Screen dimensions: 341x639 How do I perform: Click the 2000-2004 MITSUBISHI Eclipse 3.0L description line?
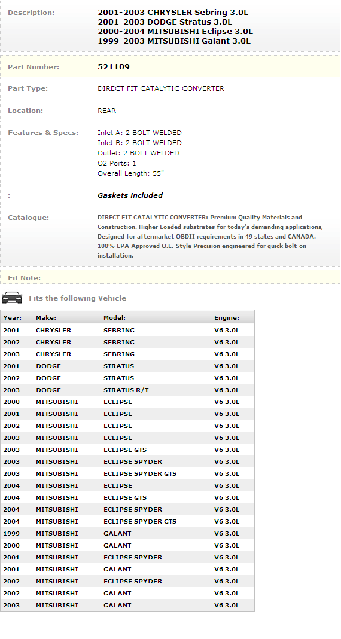point(175,31)
